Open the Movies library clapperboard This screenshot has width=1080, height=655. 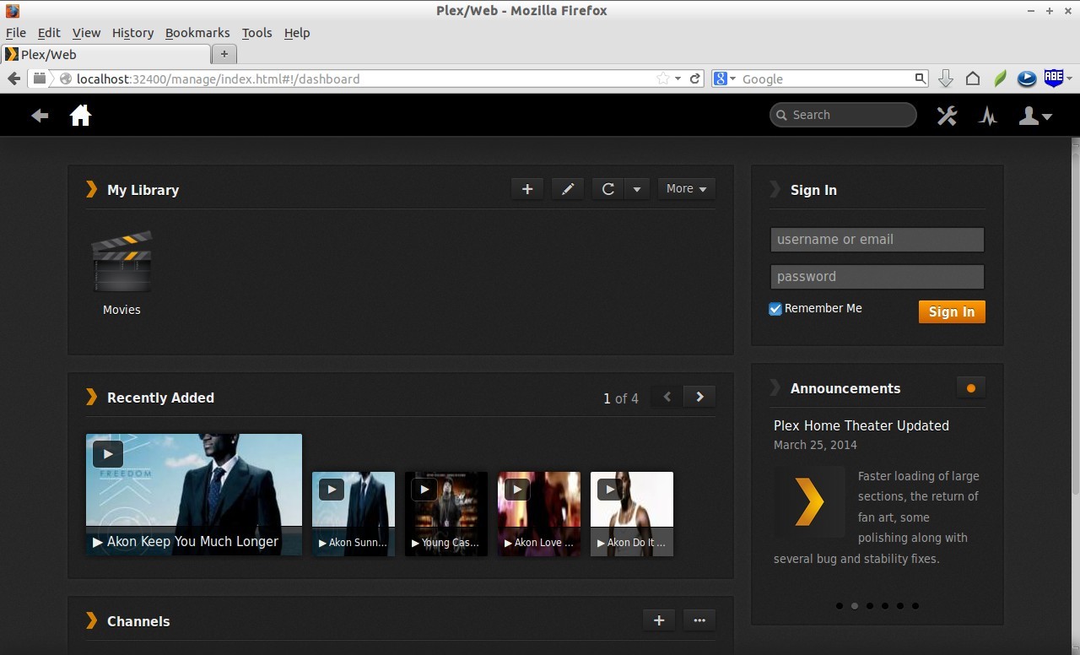click(121, 262)
